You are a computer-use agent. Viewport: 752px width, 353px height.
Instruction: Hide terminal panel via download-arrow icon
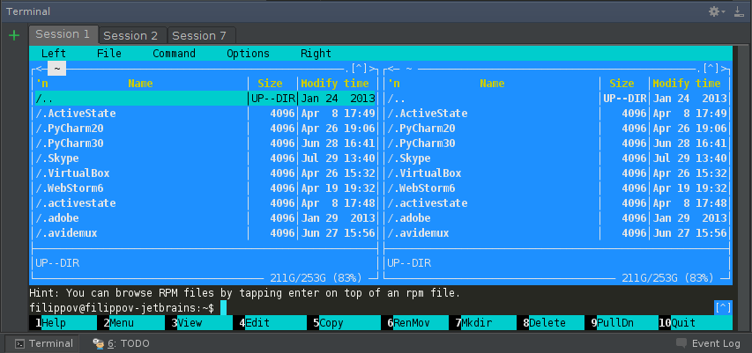point(739,11)
